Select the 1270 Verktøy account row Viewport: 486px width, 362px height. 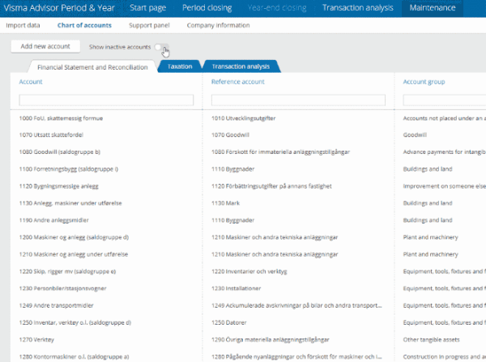38,341
